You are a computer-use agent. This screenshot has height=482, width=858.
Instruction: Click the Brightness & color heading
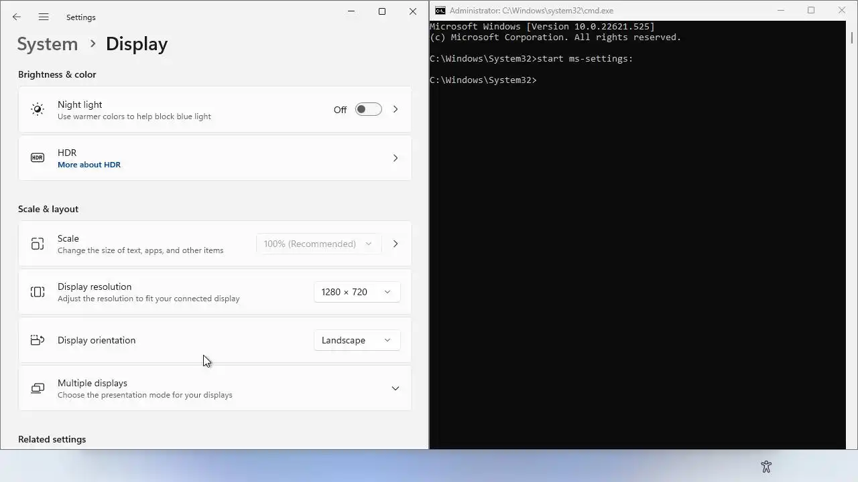pos(57,74)
